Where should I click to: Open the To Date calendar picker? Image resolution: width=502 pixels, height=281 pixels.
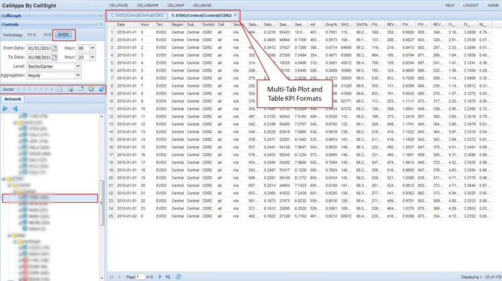click(x=56, y=56)
